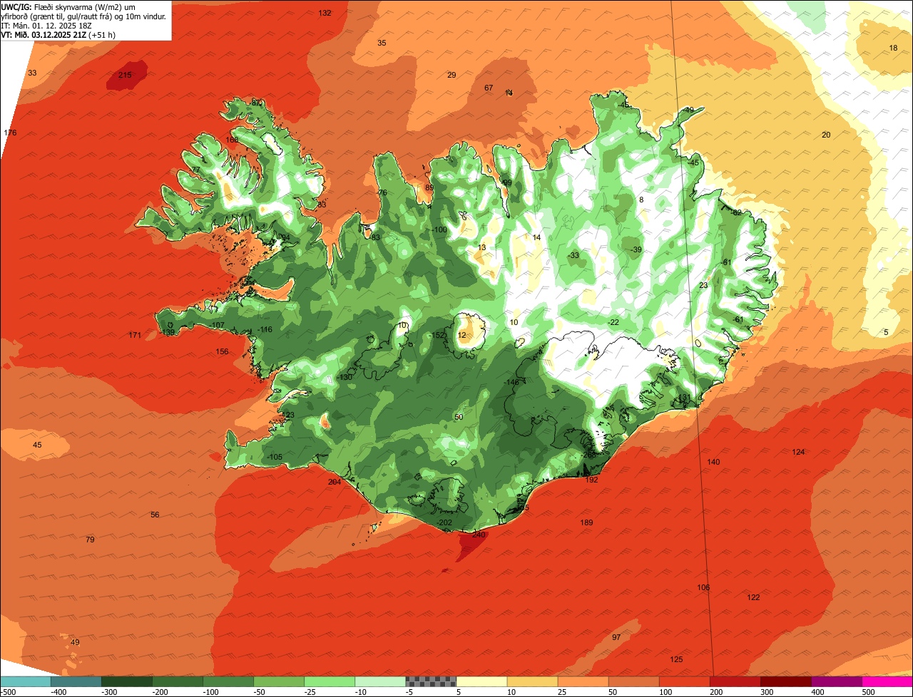Click the map value '204' near the southwest coast
Screen dimensions: 913x697
(334, 482)
